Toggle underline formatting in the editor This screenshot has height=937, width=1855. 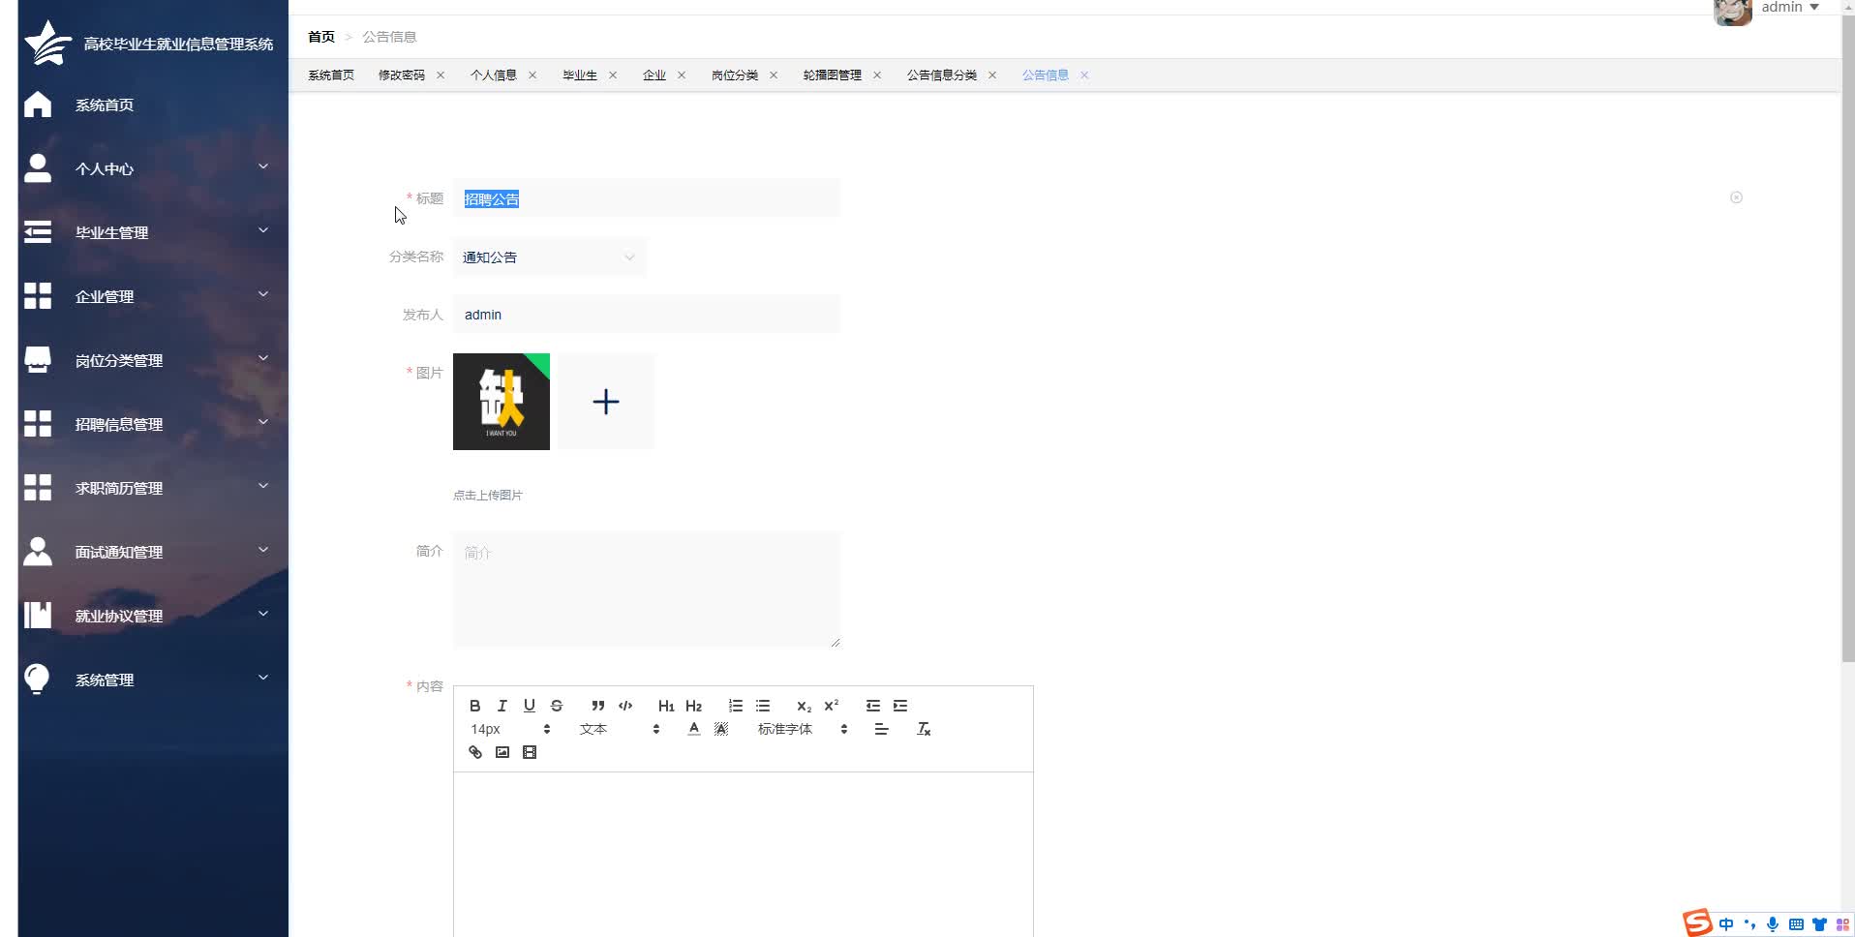coord(530,706)
